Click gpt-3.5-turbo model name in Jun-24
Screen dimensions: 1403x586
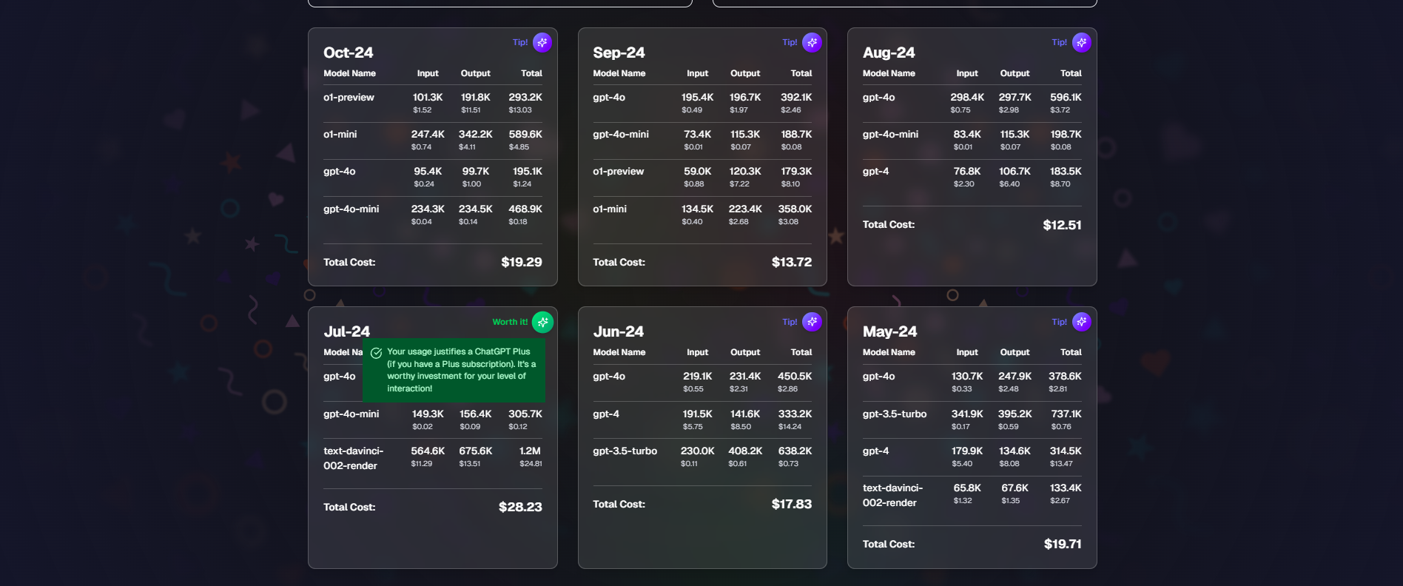625,451
